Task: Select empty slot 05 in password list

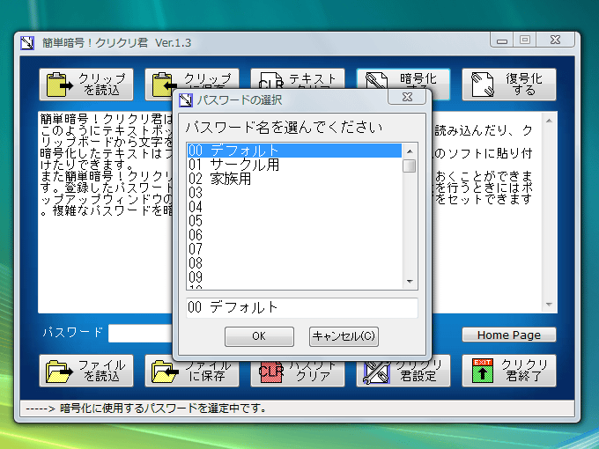Action: pyautogui.click(x=294, y=221)
